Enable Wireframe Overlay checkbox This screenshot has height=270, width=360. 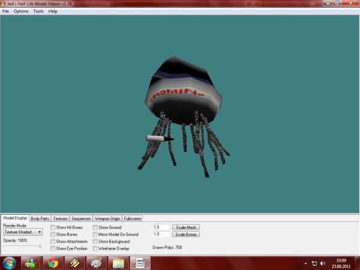point(95,248)
